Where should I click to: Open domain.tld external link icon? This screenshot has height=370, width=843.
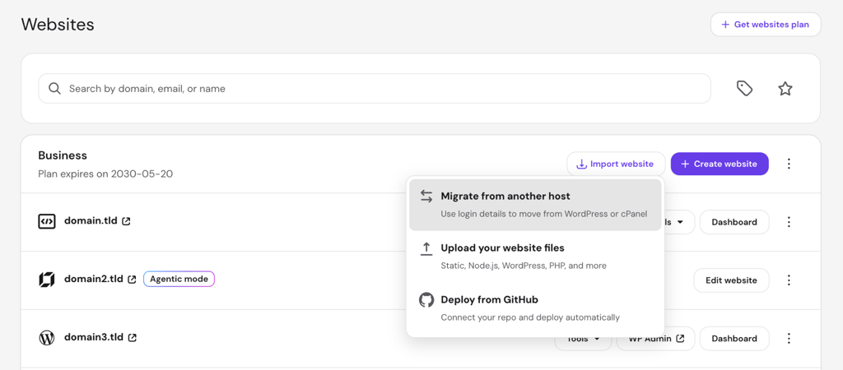(126, 221)
